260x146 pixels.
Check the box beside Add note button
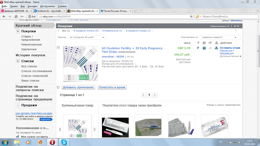point(58,87)
